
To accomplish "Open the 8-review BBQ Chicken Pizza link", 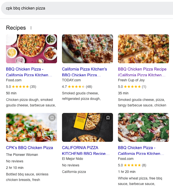I will click(141, 150).
